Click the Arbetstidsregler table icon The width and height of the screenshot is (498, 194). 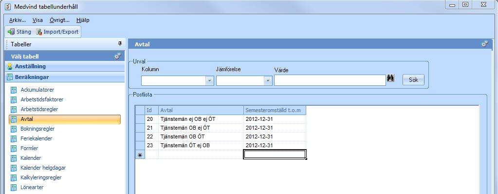(x=14, y=109)
